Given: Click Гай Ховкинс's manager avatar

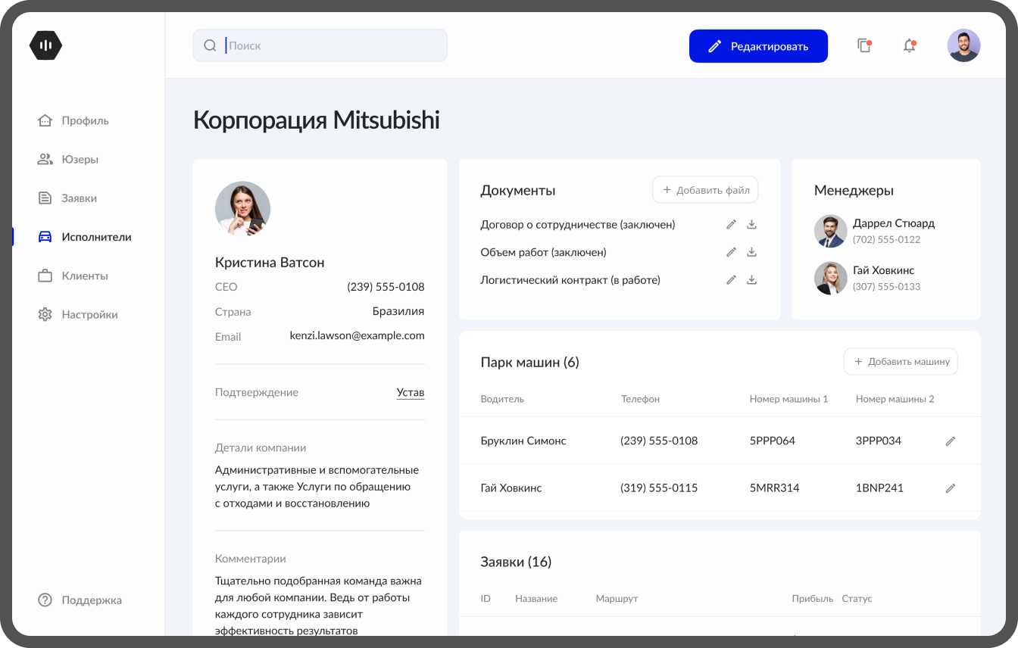Looking at the screenshot, I should point(830,278).
